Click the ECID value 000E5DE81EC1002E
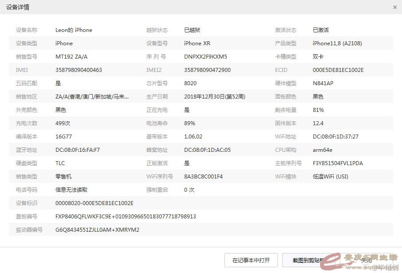This screenshot has height=273, width=402. pos(338,70)
